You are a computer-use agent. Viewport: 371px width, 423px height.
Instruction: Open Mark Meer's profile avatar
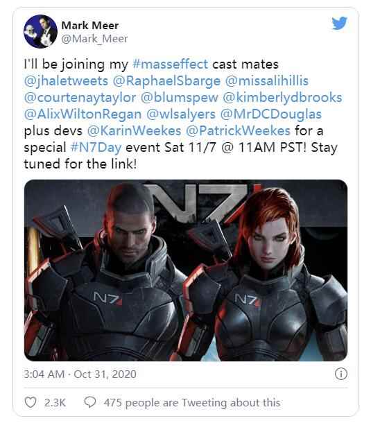[x=40, y=31]
